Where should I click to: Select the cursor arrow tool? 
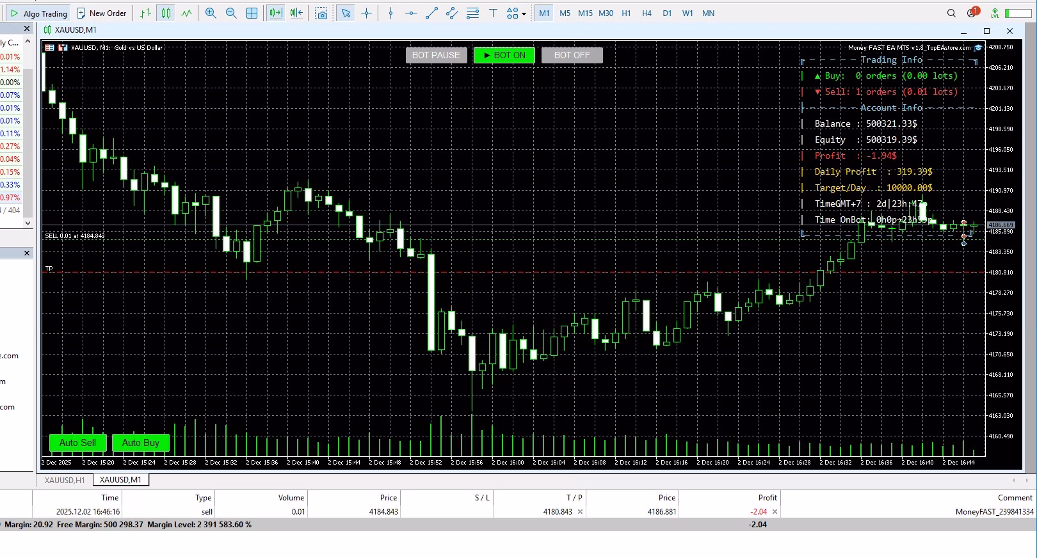[346, 13]
